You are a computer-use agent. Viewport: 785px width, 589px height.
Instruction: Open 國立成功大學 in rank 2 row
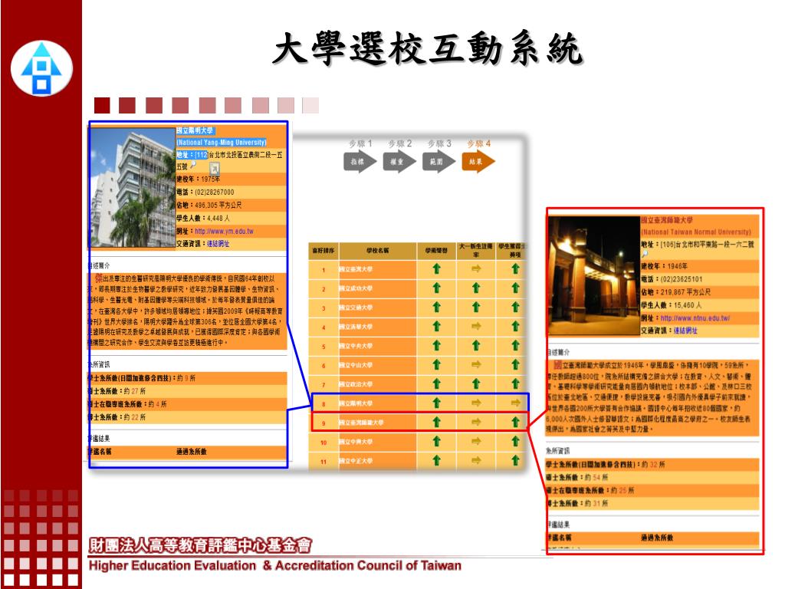click(x=356, y=288)
